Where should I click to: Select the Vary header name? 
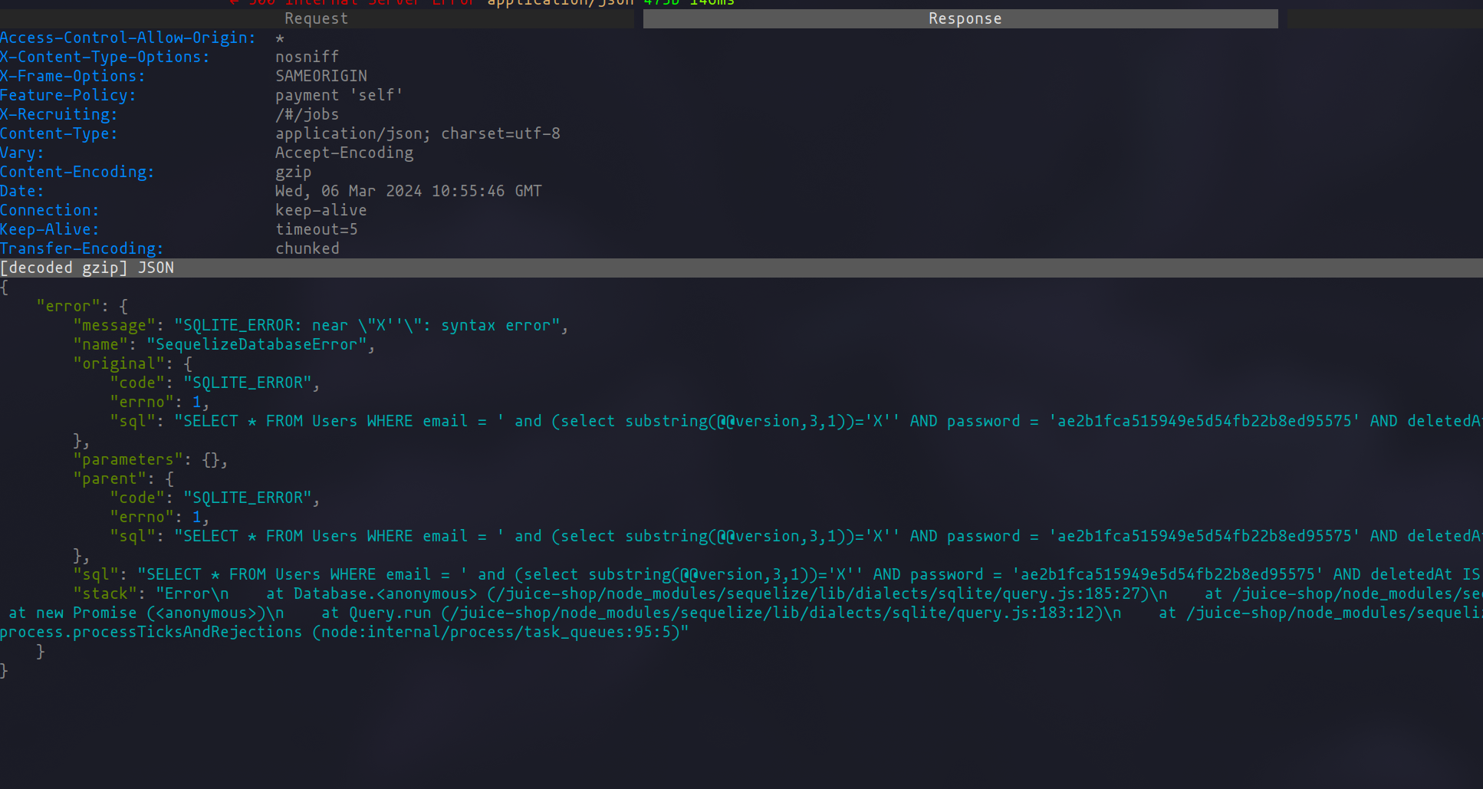pos(22,153)
